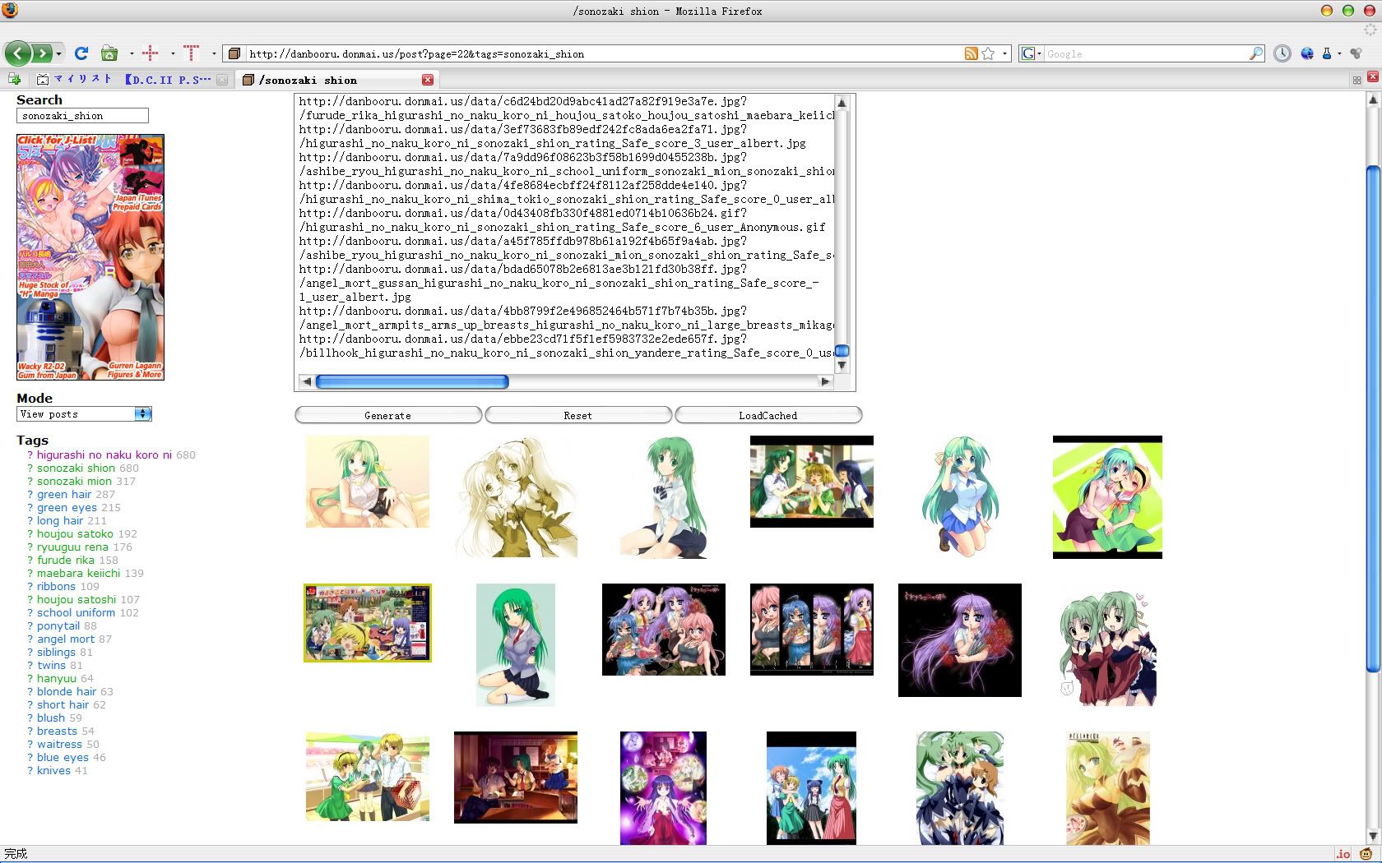
Task: Open the address bar history dropdown arrow
Action: pos(1004,53)
